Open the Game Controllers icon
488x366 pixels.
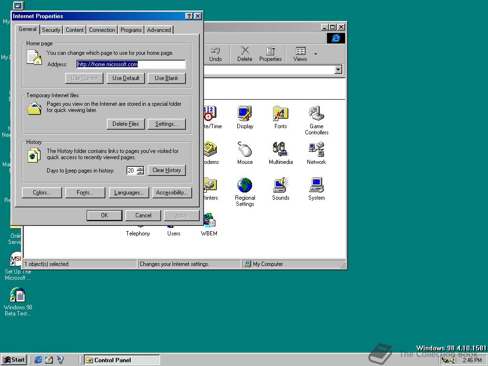pos(316,114)
